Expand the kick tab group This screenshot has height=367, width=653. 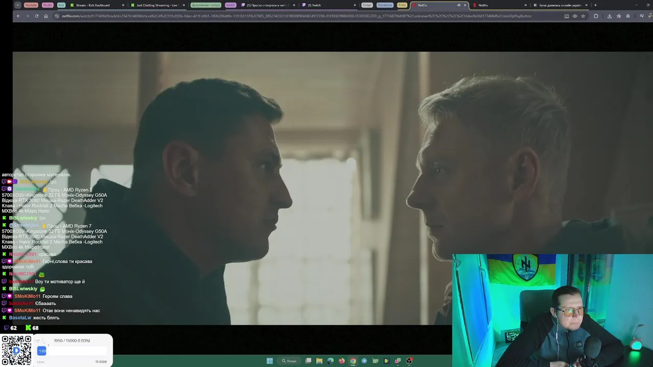[x=61, y=5]
